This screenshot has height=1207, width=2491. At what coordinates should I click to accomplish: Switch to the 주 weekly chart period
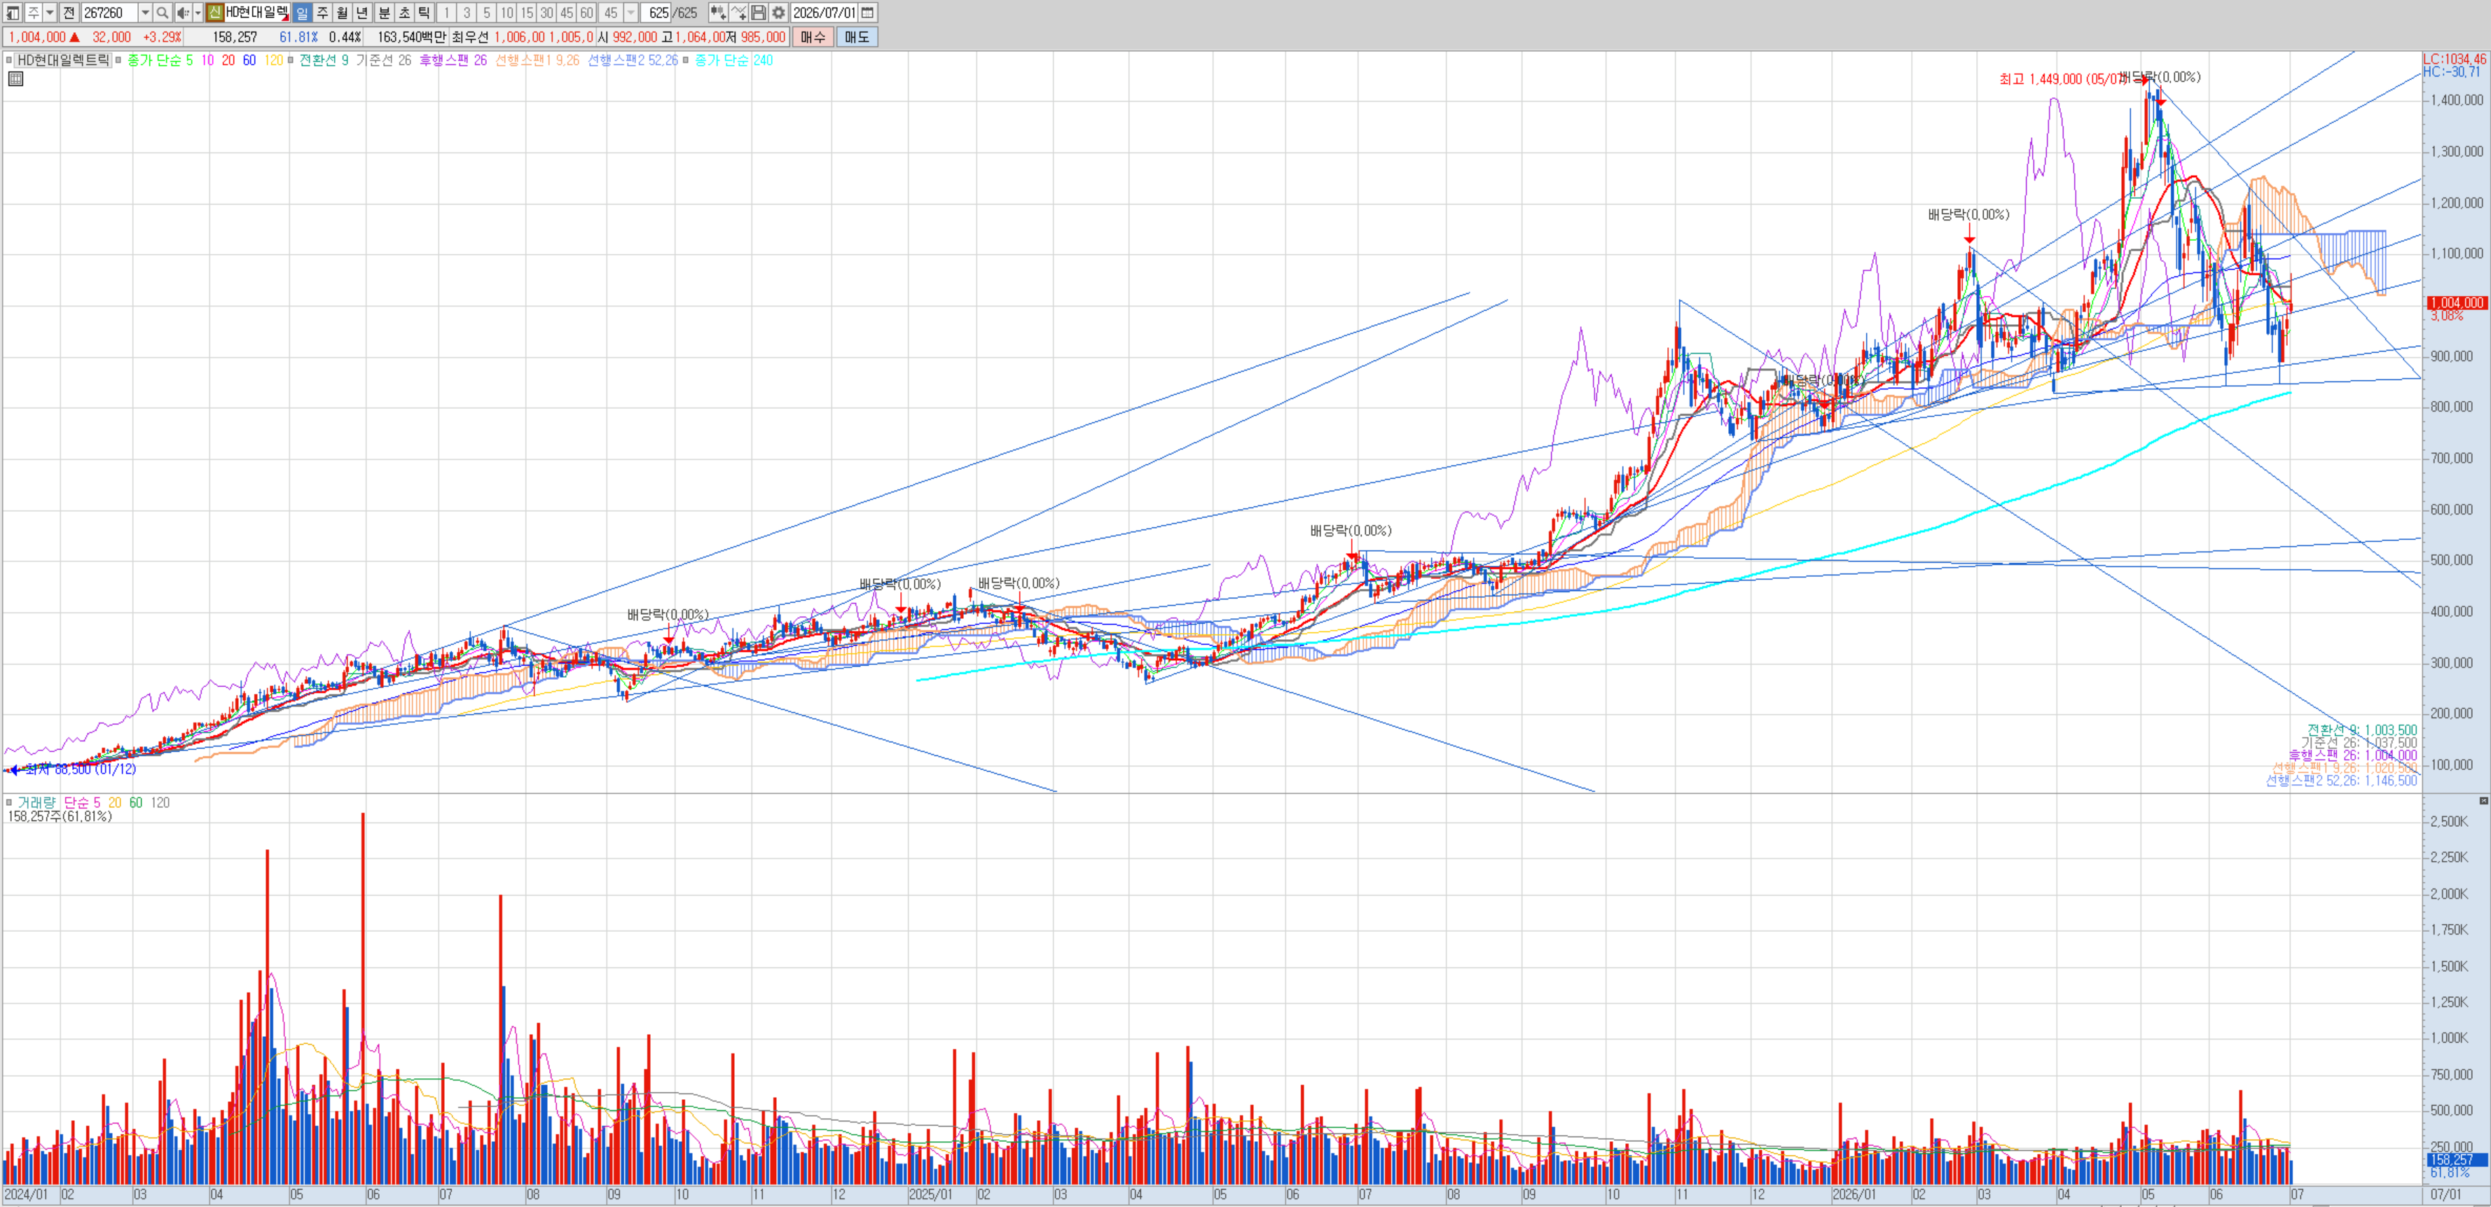pos(322,13)
